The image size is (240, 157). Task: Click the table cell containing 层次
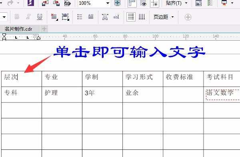pyautogui.click(x=22, y=79)
